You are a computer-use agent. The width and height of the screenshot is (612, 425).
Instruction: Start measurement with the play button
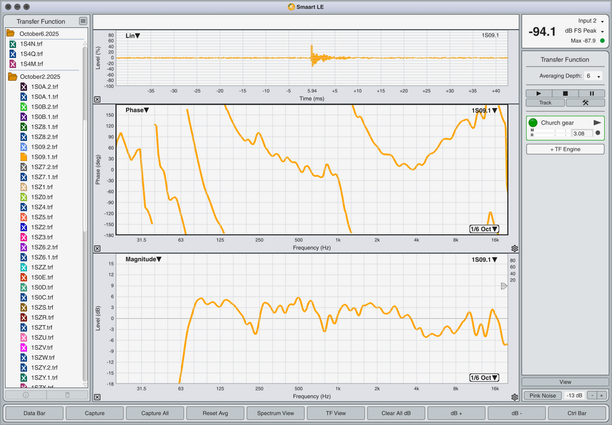pos(539,93)
